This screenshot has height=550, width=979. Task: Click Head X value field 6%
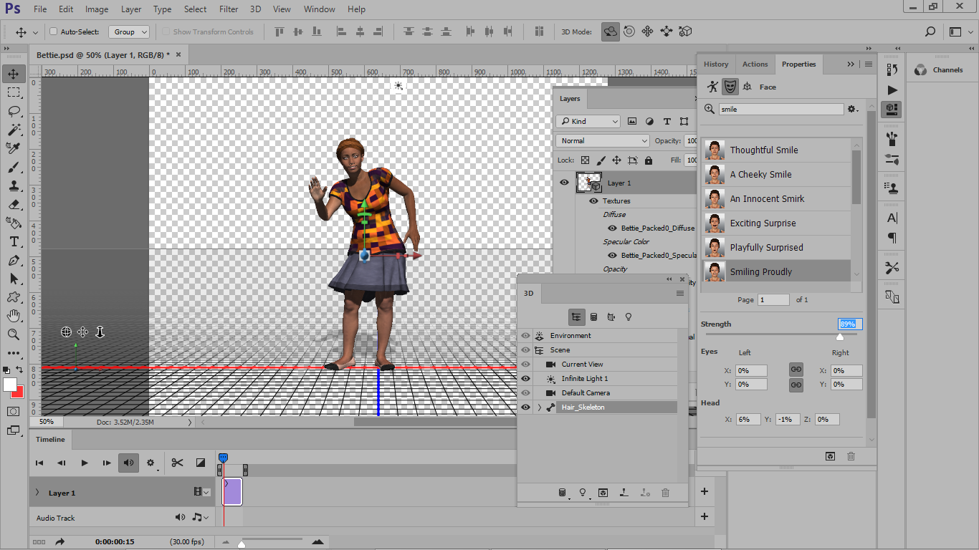point(748,420)
